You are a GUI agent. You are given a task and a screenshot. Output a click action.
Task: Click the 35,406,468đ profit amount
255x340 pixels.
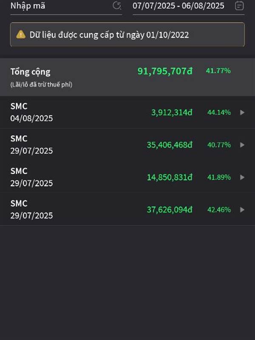pyautogui.click(x=169, y=145)
